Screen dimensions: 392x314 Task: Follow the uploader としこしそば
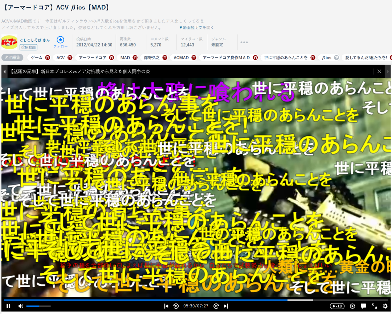click(61, 42)
